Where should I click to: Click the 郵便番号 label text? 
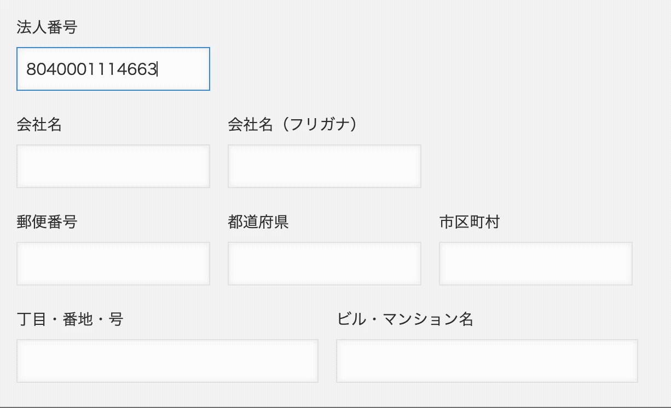coord(47,222)
